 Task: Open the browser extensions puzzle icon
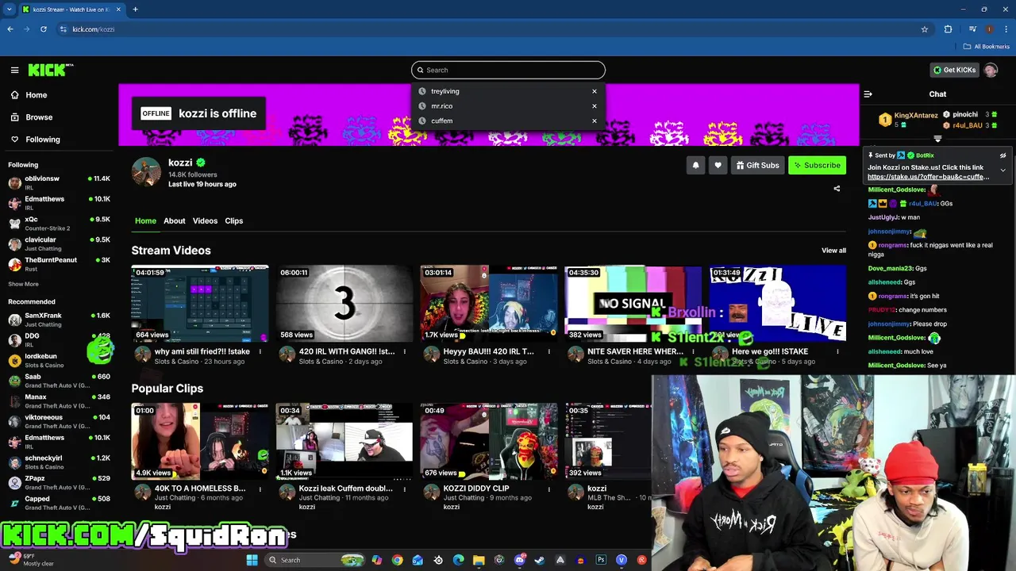tap(948, 29)
